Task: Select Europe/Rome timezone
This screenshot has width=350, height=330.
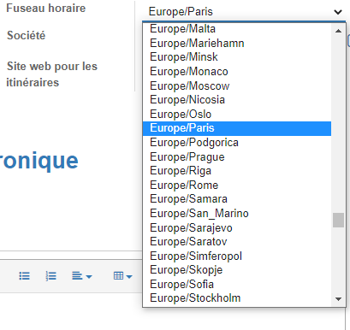Action: pyautogui.click(x=237, y=185)
